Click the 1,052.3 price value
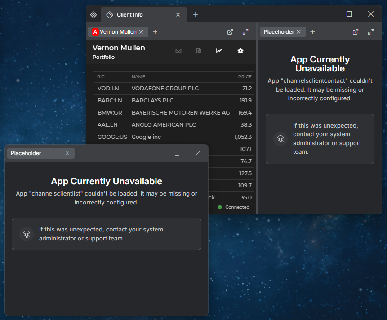This screenshot has height=320, width=387. click(x=243, y=137)
